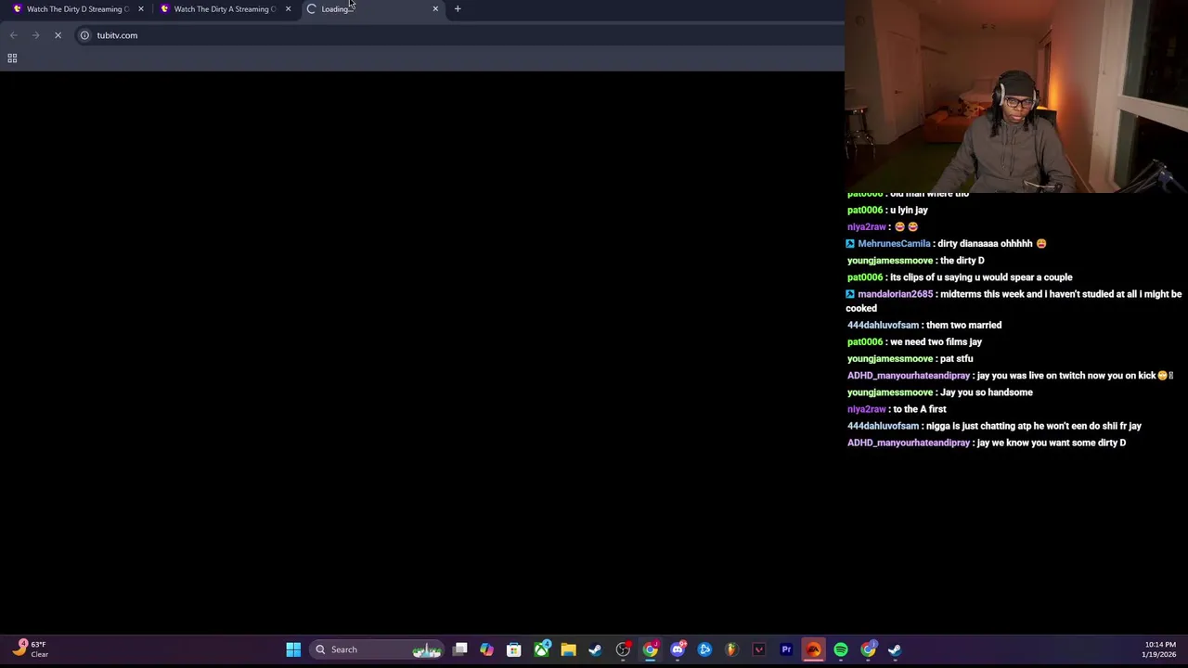This screenshot has width=1188, height=668.
Task: Open File Explorer from the taskbar
Action: click(x=568, y=649)
